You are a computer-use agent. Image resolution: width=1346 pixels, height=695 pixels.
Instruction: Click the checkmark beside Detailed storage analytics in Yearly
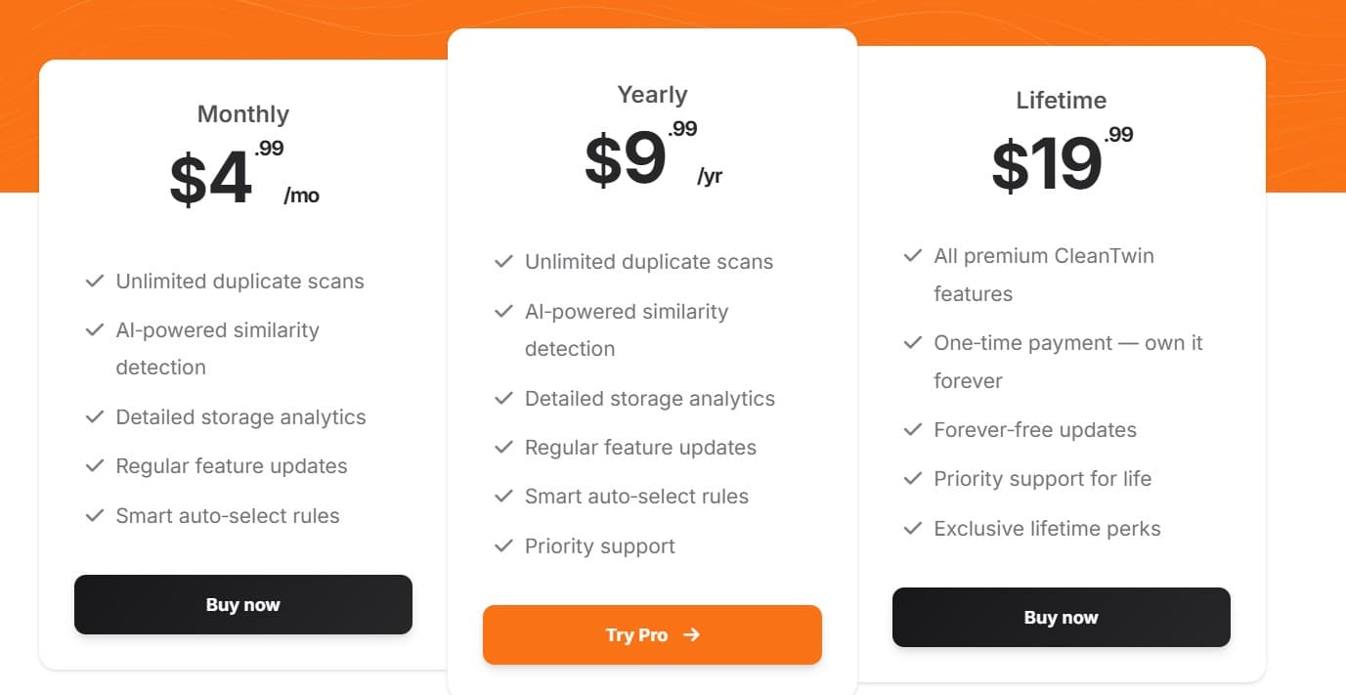pyautogui.click(x=504, y=398)
